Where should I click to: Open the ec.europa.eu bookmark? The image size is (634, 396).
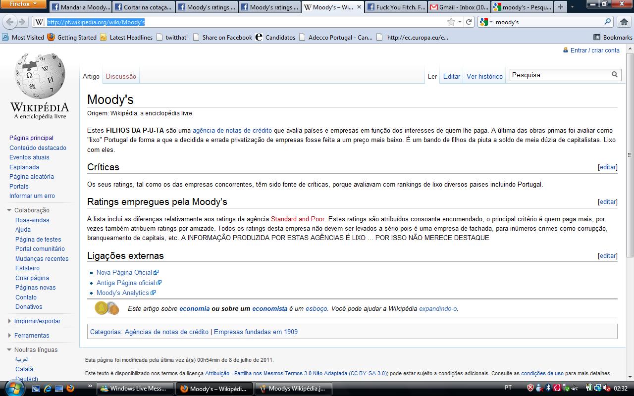click(413, 37)
